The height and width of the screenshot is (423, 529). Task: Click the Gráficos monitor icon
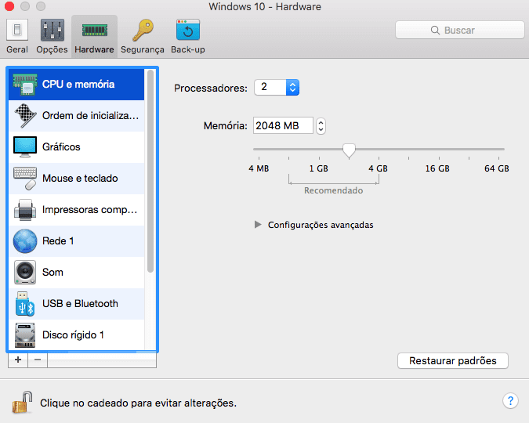tap(25, 147)
